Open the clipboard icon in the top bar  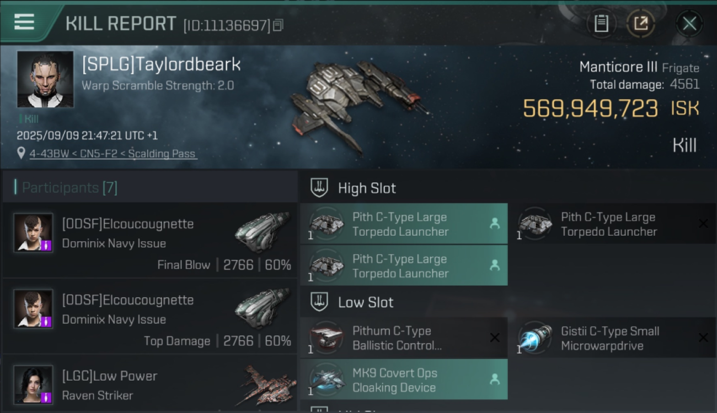tap(601, 24)
